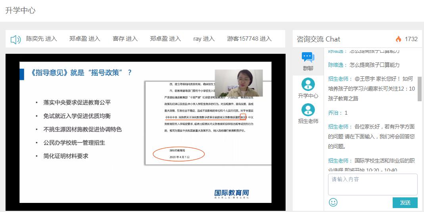
Task: Click the 1732 viewer count
Action: click(x=411, y=39)
